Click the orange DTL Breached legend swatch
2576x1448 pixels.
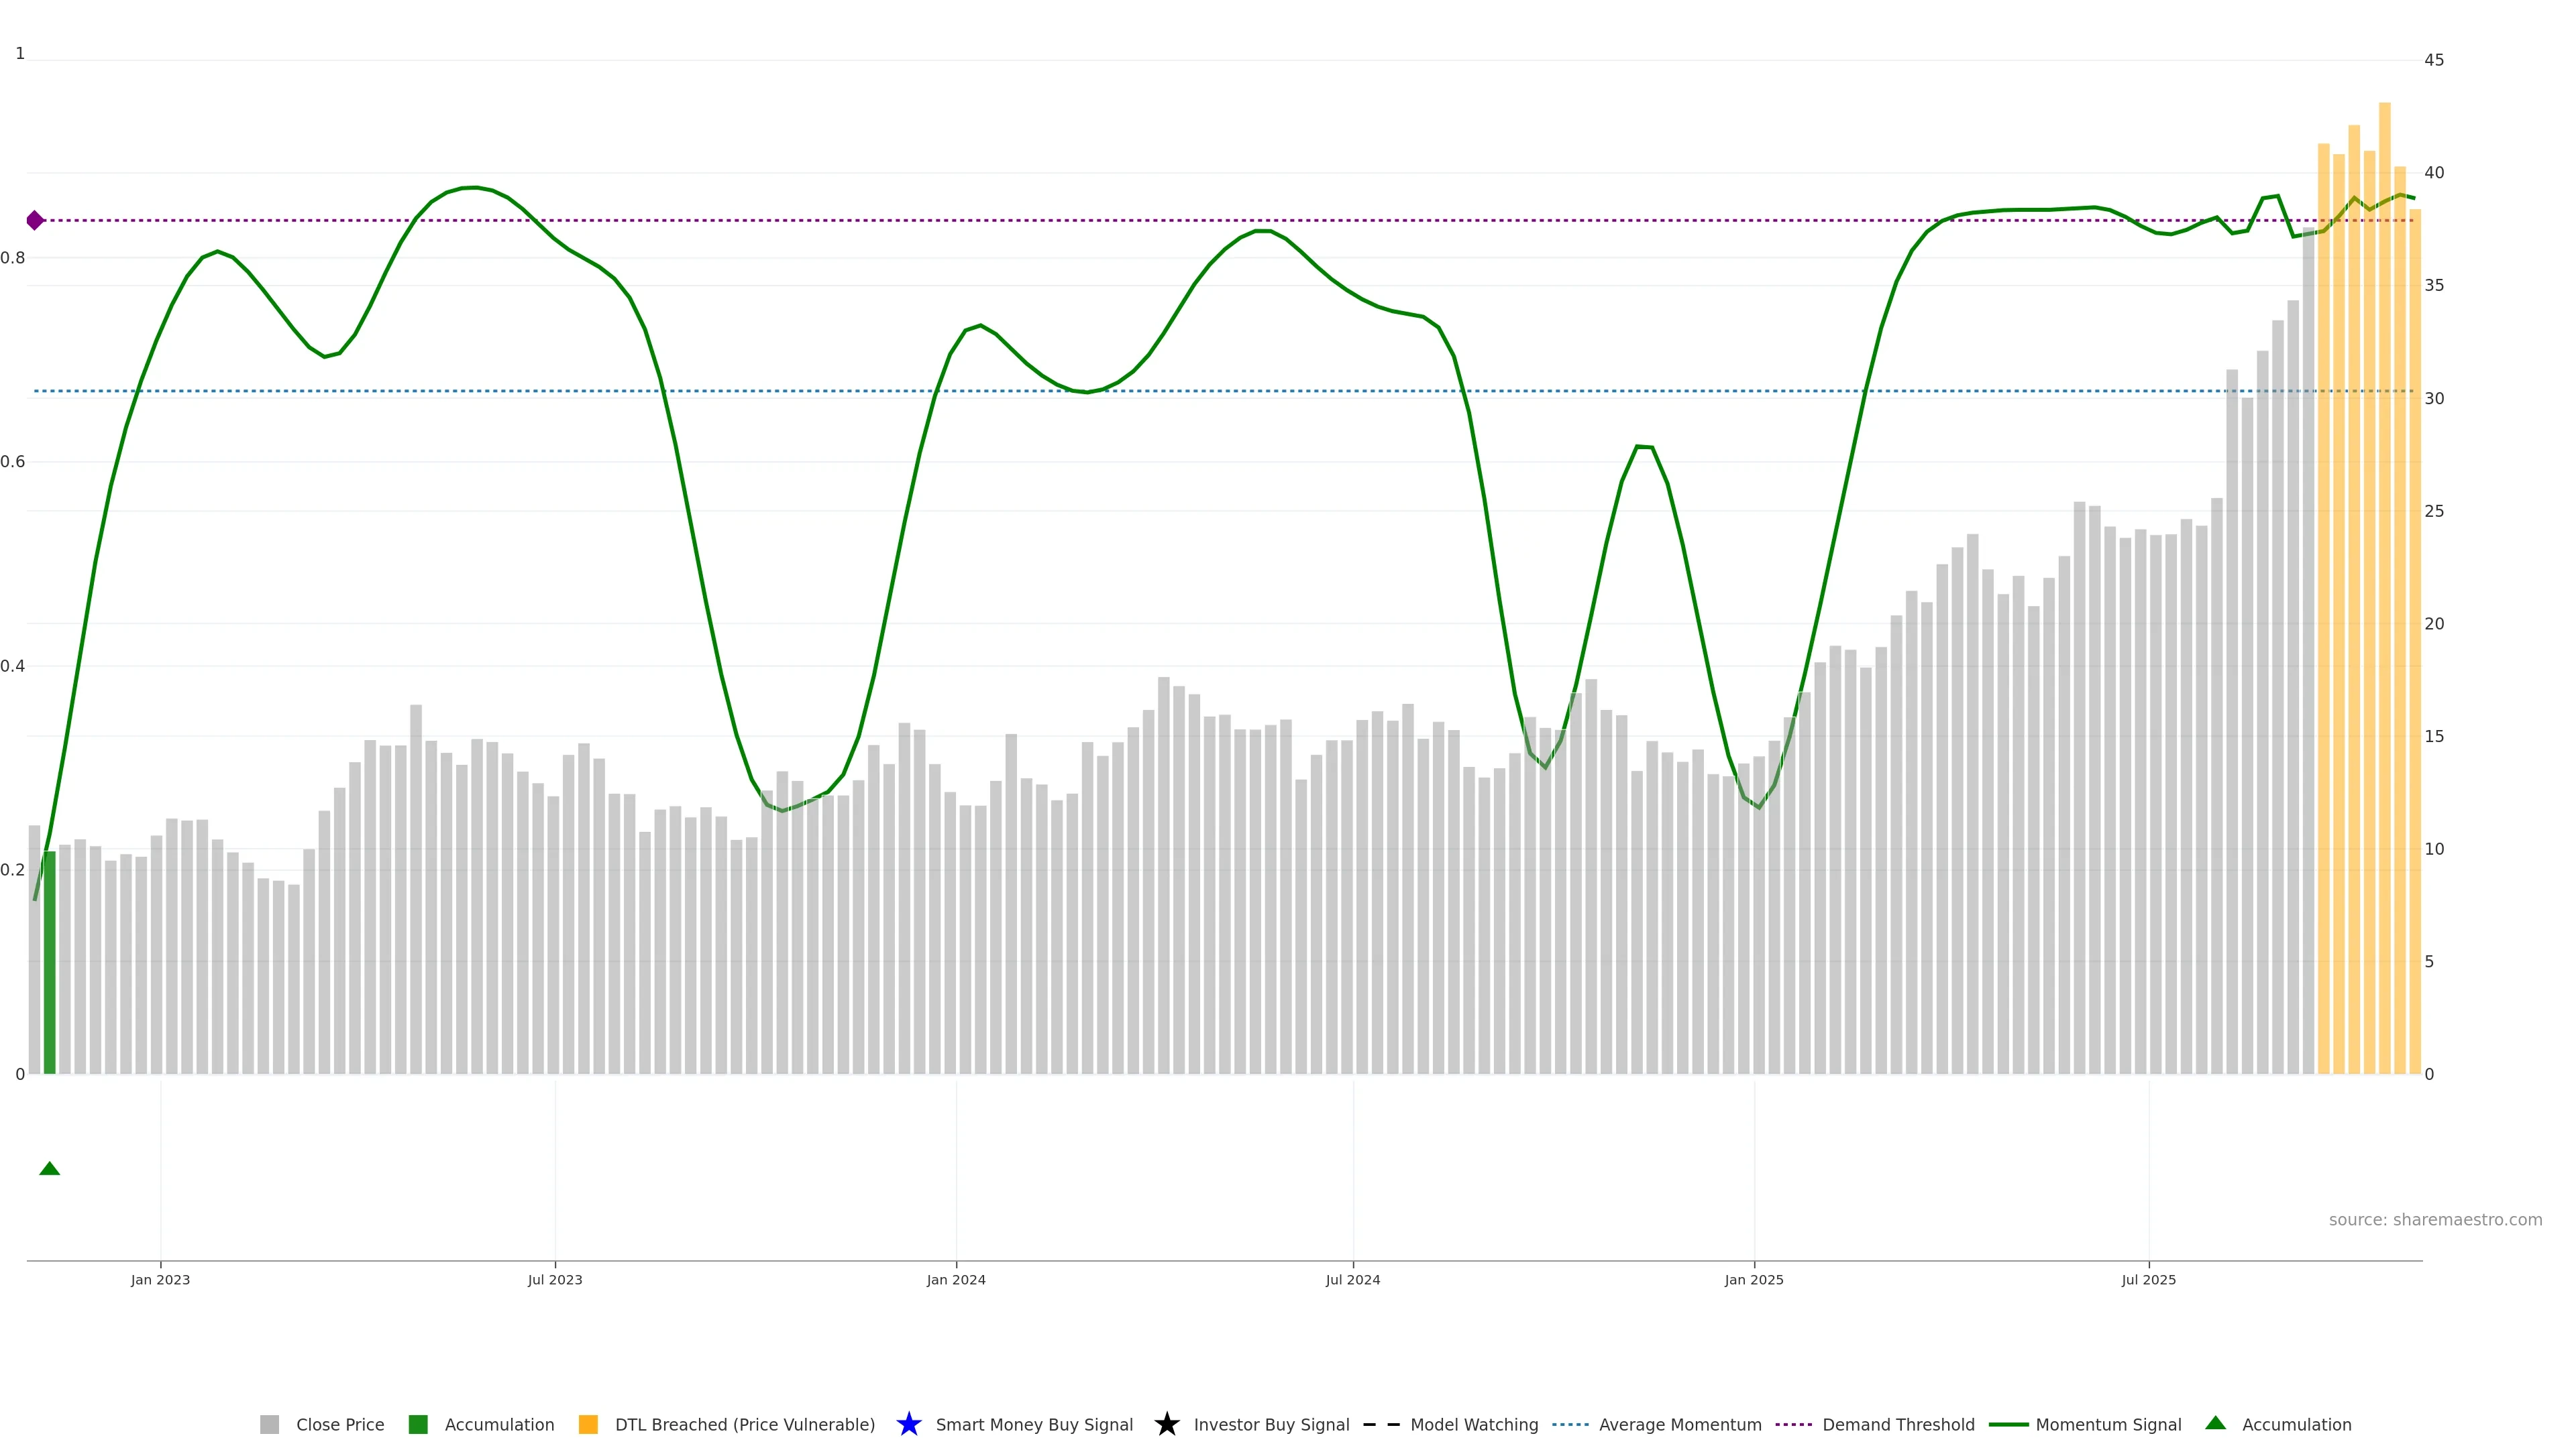tap(588, 1424)
